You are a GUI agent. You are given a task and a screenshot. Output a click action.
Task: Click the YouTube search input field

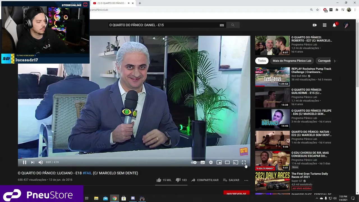(x=163, y=25)
